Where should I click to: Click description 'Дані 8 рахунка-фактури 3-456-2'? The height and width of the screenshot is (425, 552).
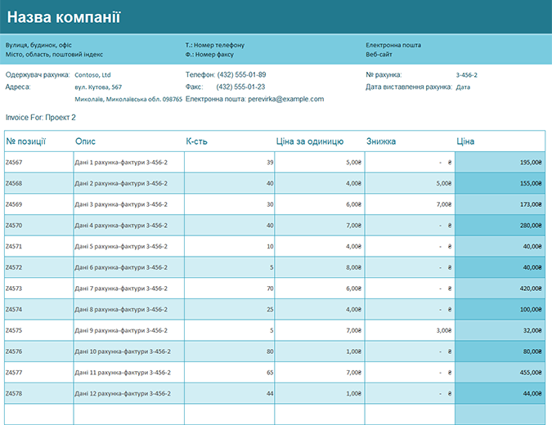click(121, 309)
